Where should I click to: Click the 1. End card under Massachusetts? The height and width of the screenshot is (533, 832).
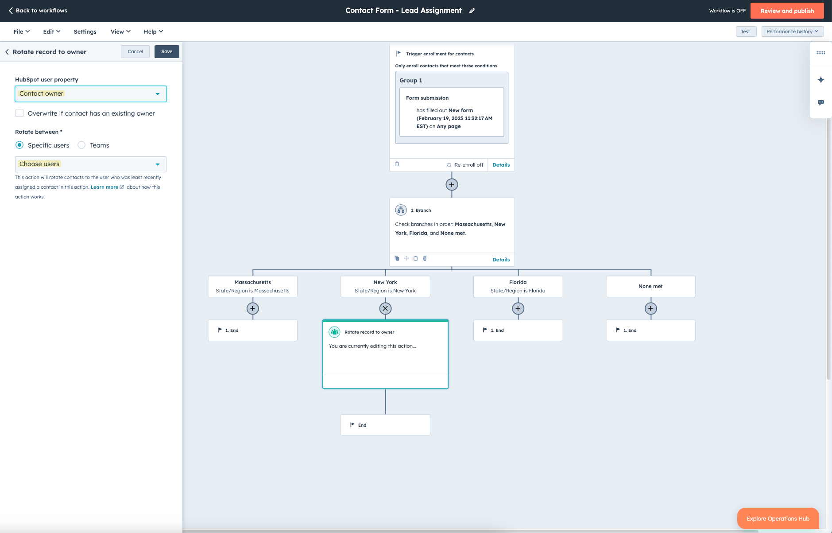253,331
